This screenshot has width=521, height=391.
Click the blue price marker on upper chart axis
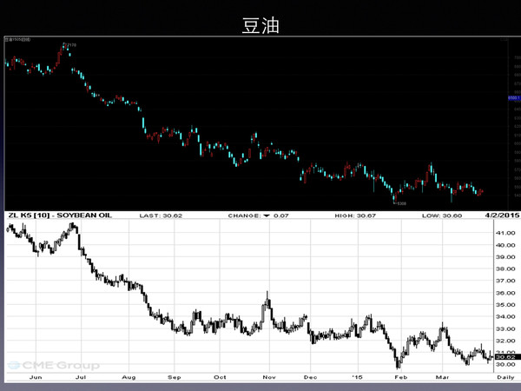[514, 97]
